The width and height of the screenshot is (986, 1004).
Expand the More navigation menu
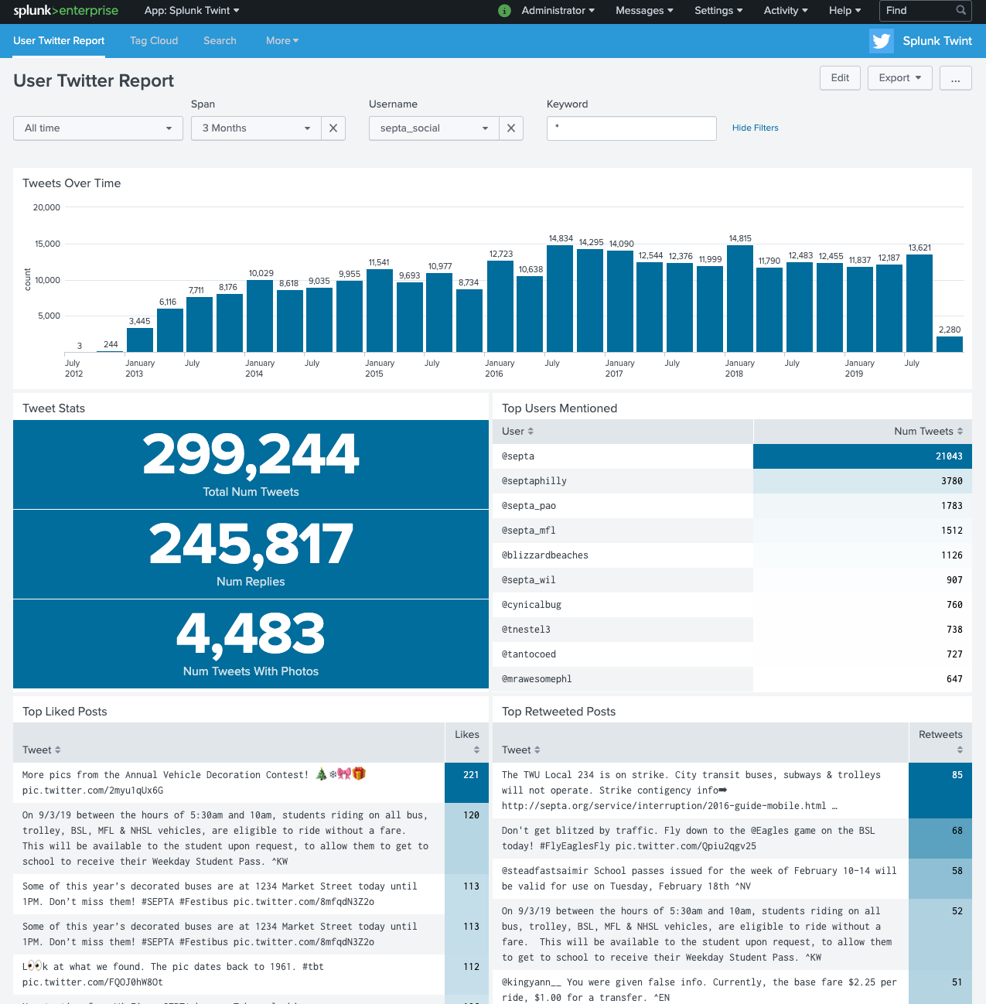[282, 41]
